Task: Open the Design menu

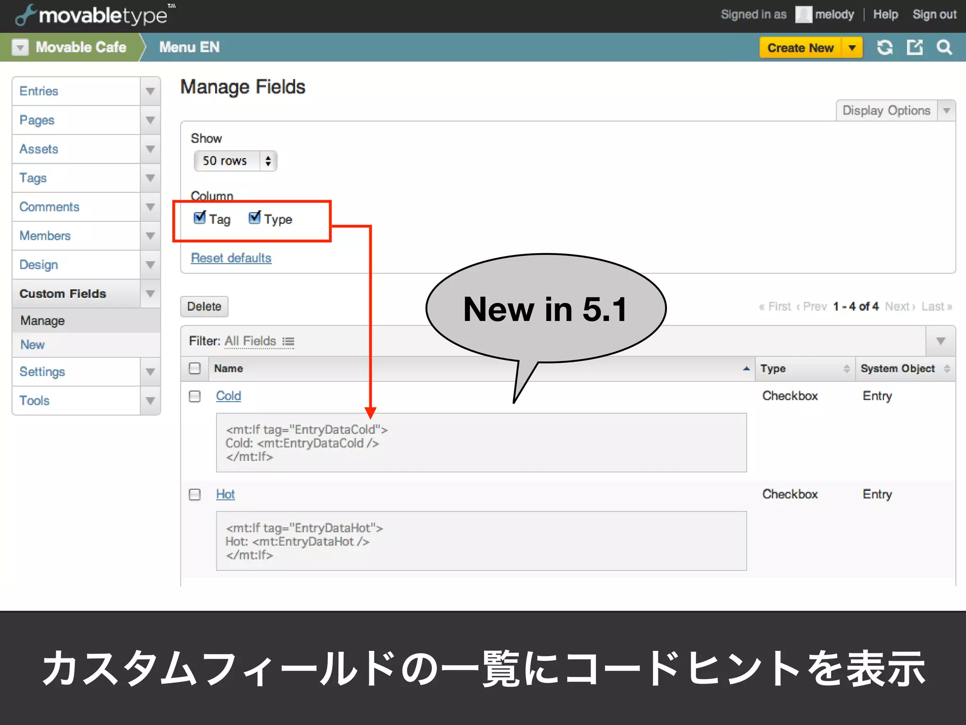Action: (76, 265)
